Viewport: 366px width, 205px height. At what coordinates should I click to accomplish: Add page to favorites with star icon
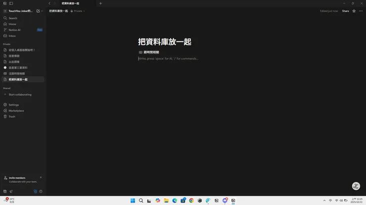pos(354,11)
